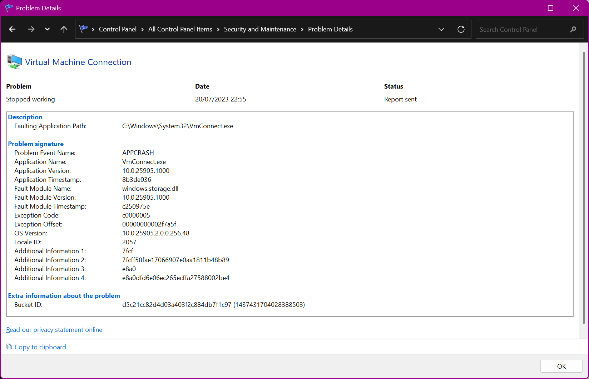Minimize the Problem Details window
The image size is (589, 379).
click(526, 8)
